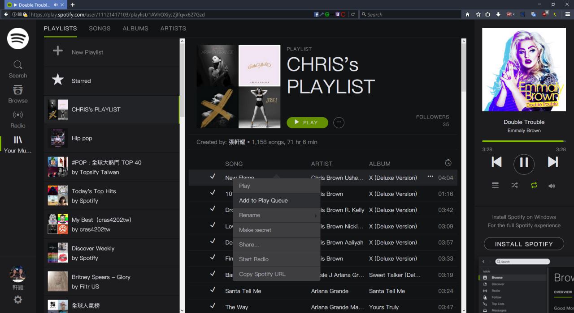
Task: Toggle saved checkmark on the 03:42 song row
Action: (213, 209)
